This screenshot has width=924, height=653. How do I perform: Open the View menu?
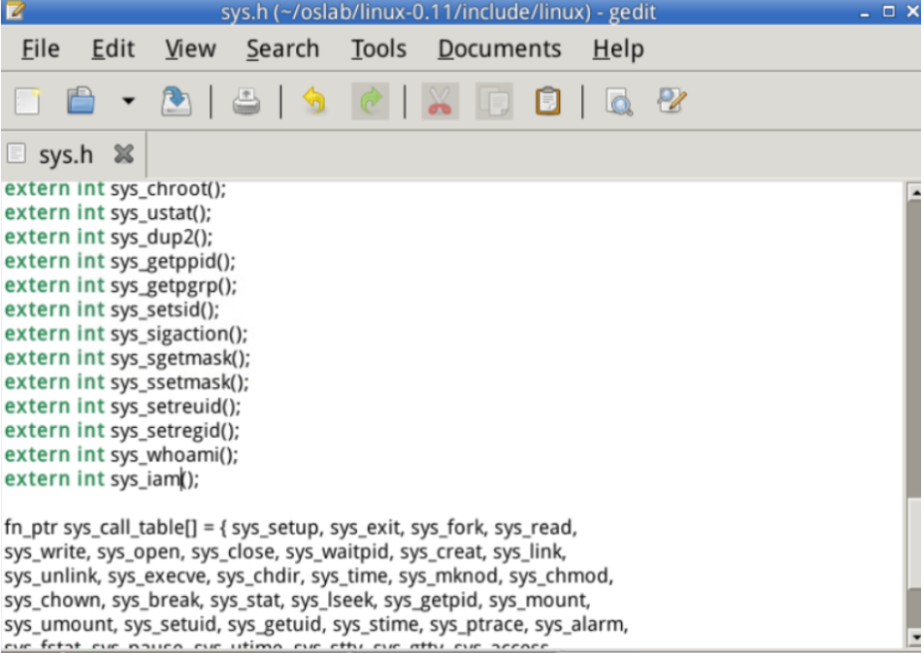click(190, 49)
